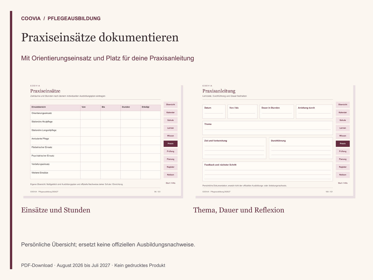The width and height of the screenshot is (373, 280).
Task: Open Kalender tab on the Praxiseinsätze page
Action: point(170,112)
